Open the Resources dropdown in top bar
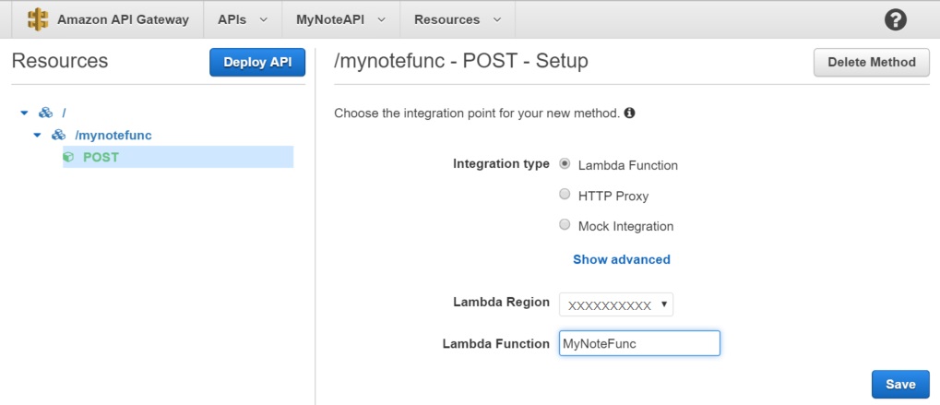Screen dimensions: 940x405 pos(458,19)
